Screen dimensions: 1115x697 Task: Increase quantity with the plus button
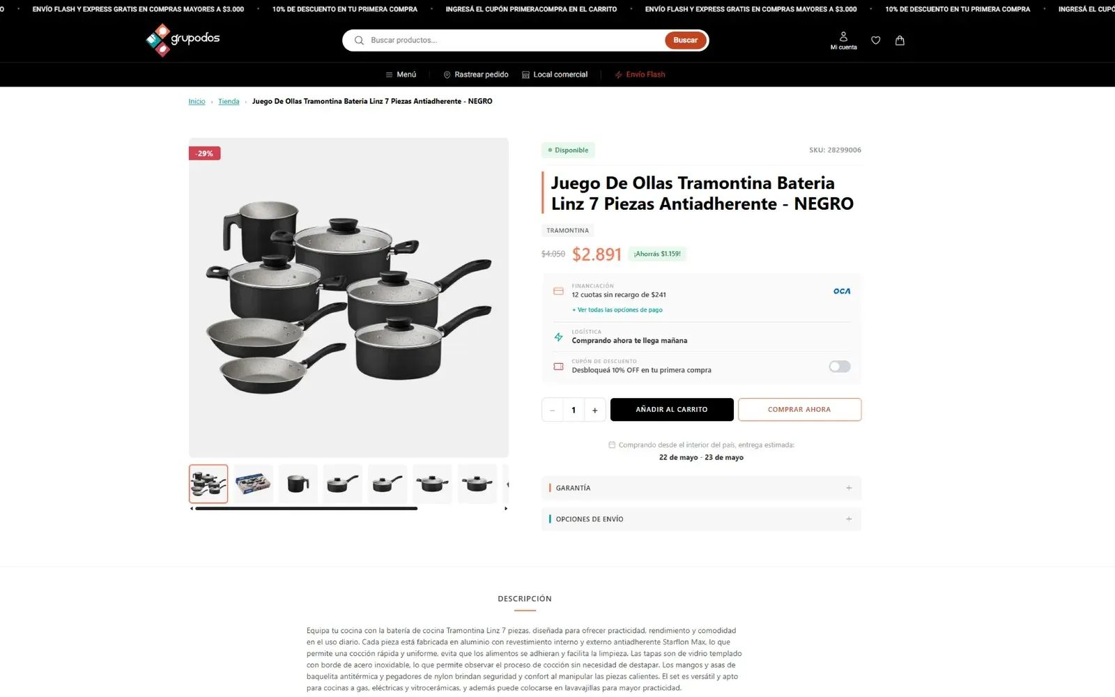pos(594,410)
